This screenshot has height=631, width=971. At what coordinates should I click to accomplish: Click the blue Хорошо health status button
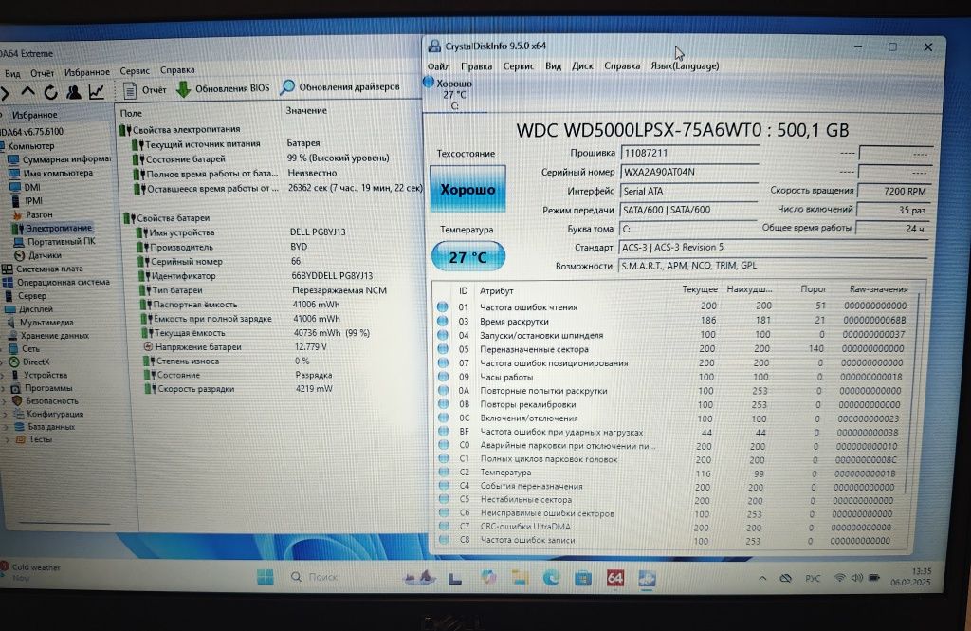[467, 189]
